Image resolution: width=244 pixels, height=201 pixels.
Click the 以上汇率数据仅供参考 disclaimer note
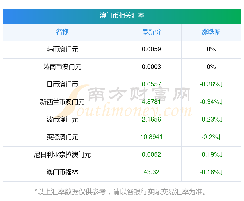(x=120, y=192)
